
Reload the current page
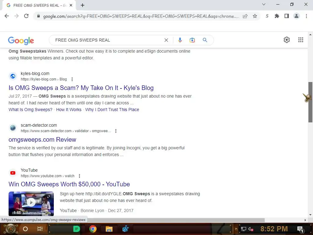click(26, 16)
